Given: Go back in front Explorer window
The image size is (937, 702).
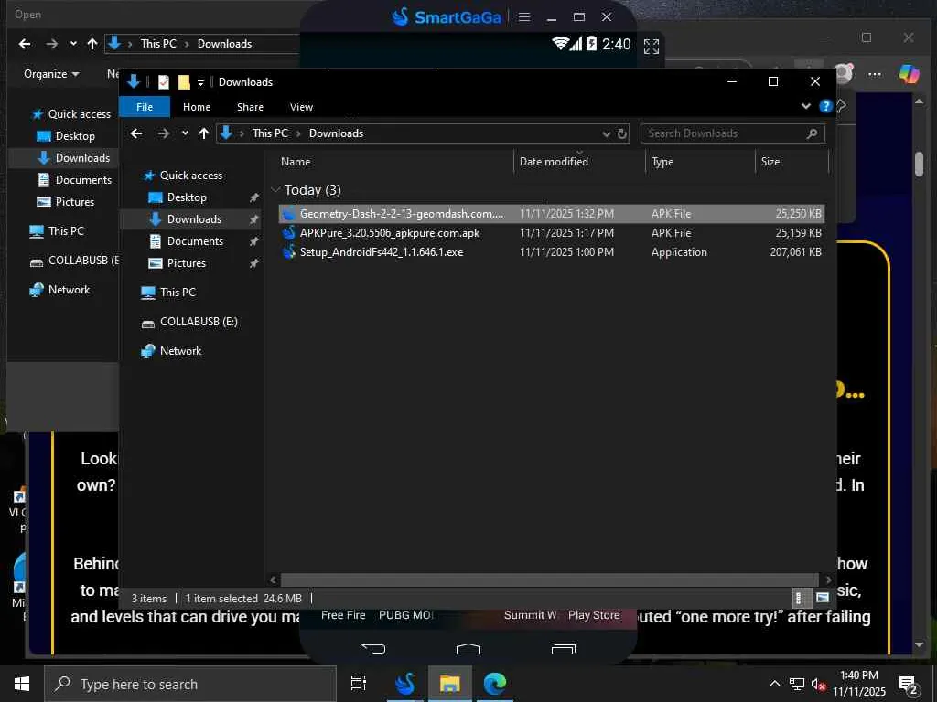Looking at the screenshot, I should coord(137,133).
